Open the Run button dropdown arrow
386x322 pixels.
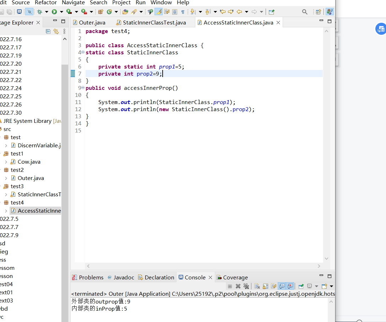click(61, 12)
